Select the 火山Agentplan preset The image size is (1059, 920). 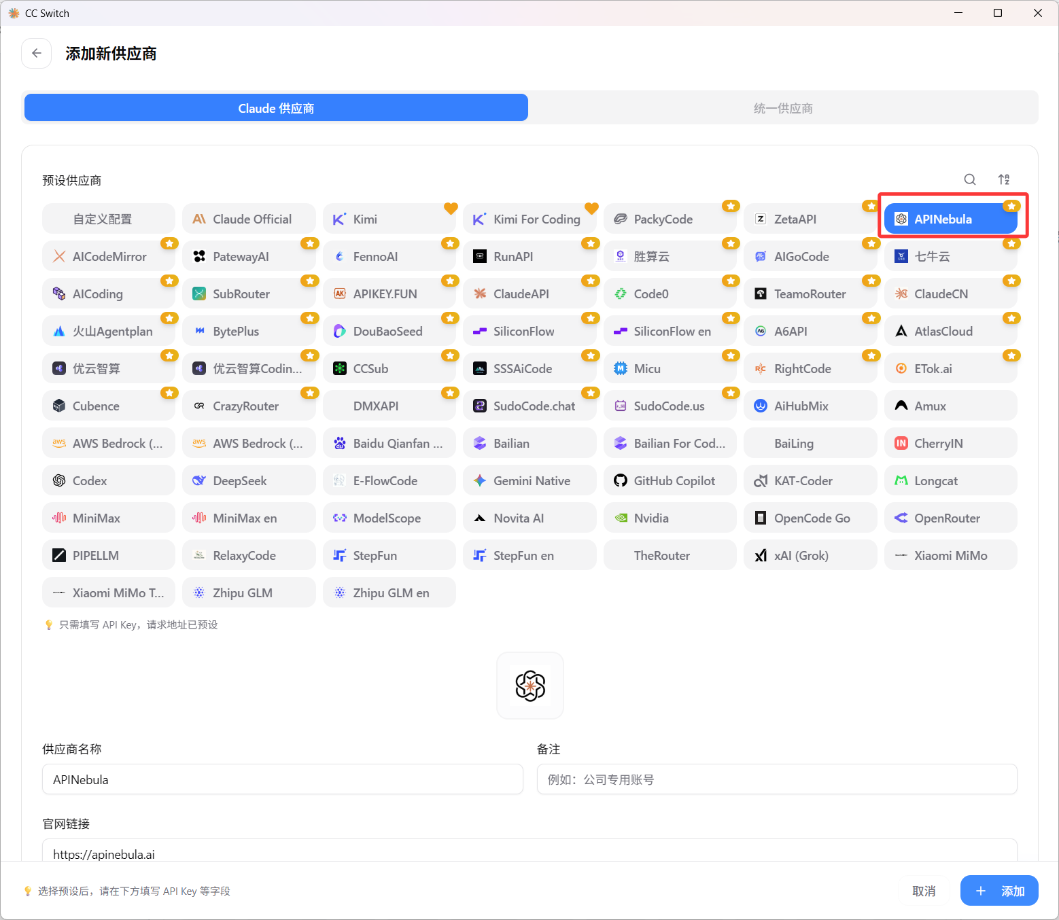[109, 331]
